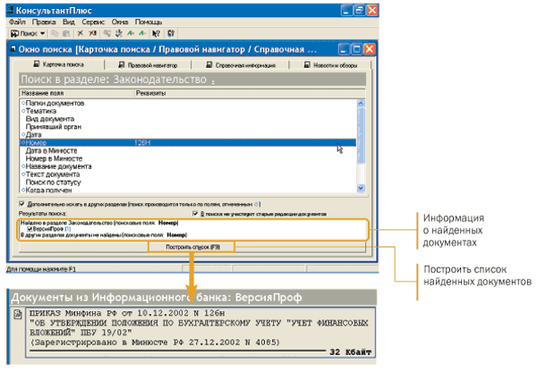Select the Папки документов field row
Viewport: 537px width, 390px height.
point(188,103)
